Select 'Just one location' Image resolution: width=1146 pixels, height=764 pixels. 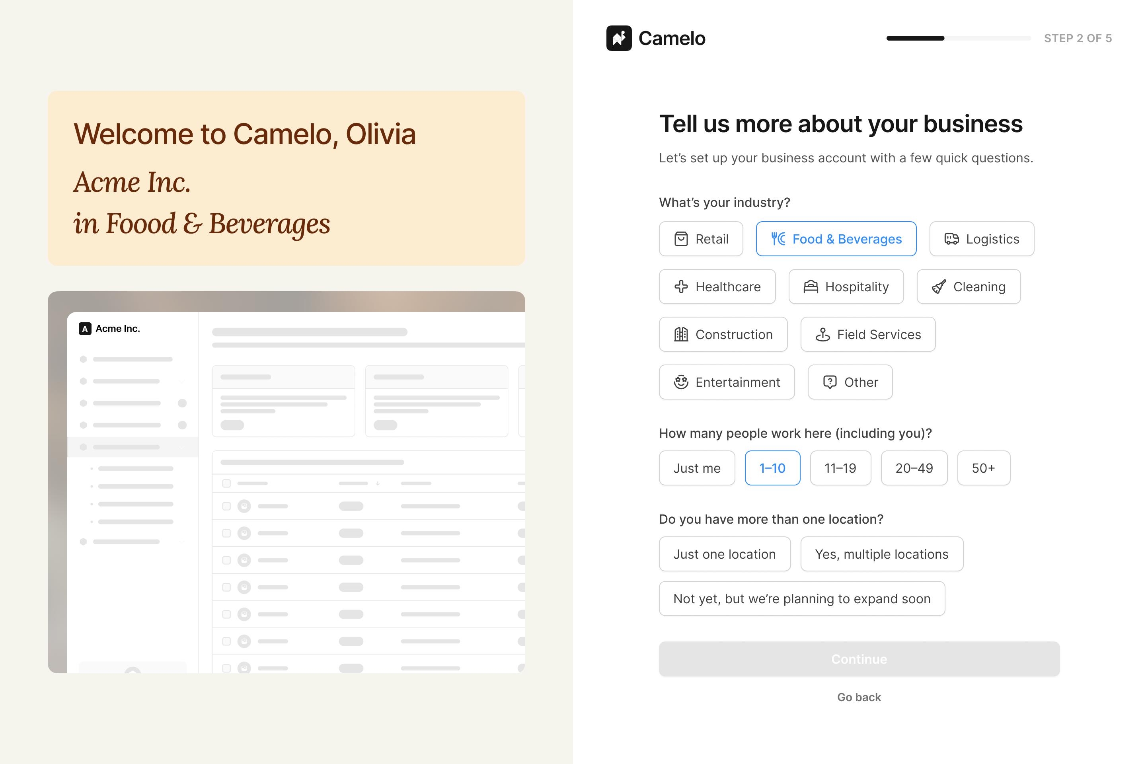pos(725,554)
